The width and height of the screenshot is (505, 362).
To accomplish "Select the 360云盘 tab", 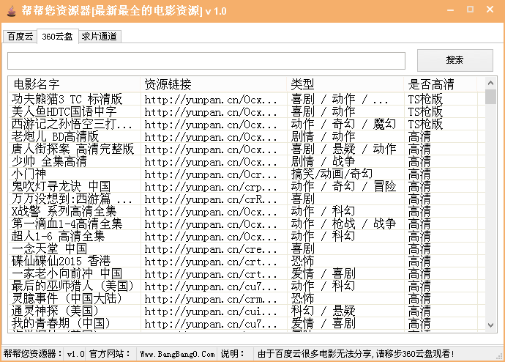I will point(57,37).
